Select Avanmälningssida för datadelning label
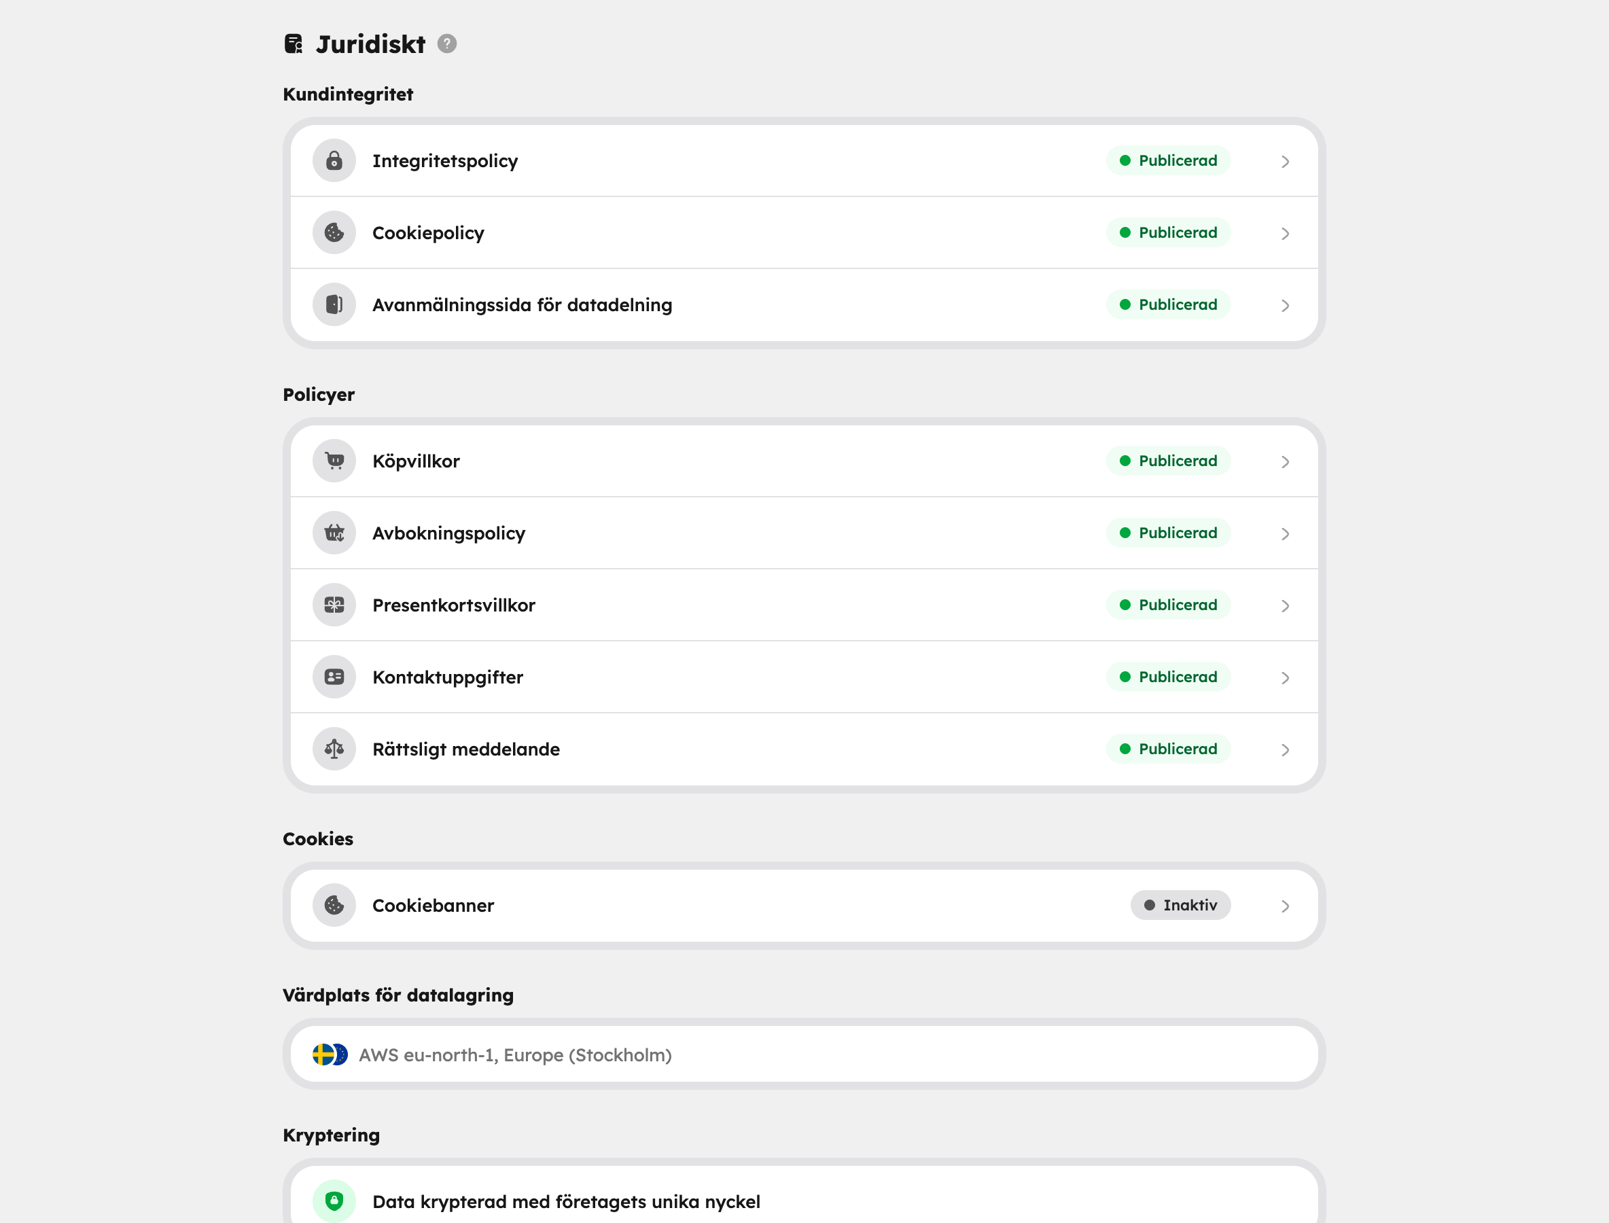The height and width of the screenshot is (1223, 1609). tap(522, 305)
